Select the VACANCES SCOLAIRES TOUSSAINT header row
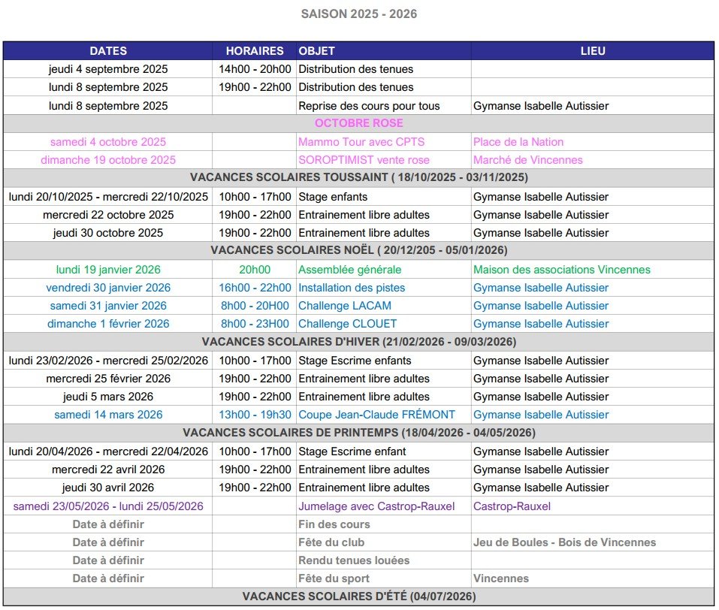 [x=359, y=178]
